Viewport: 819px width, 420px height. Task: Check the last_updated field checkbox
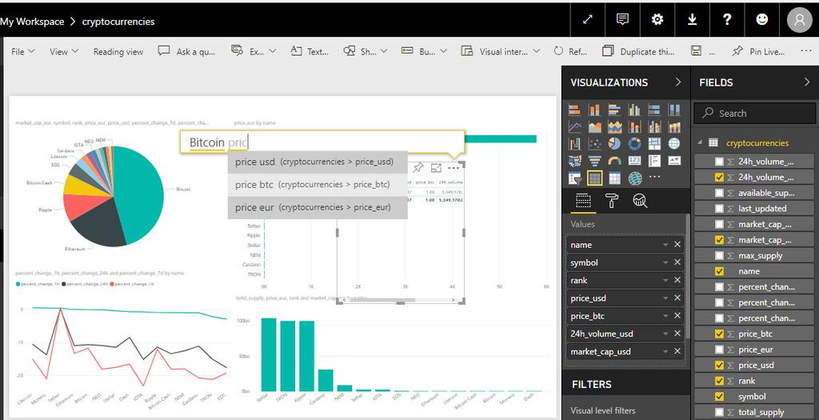(719, 209)
